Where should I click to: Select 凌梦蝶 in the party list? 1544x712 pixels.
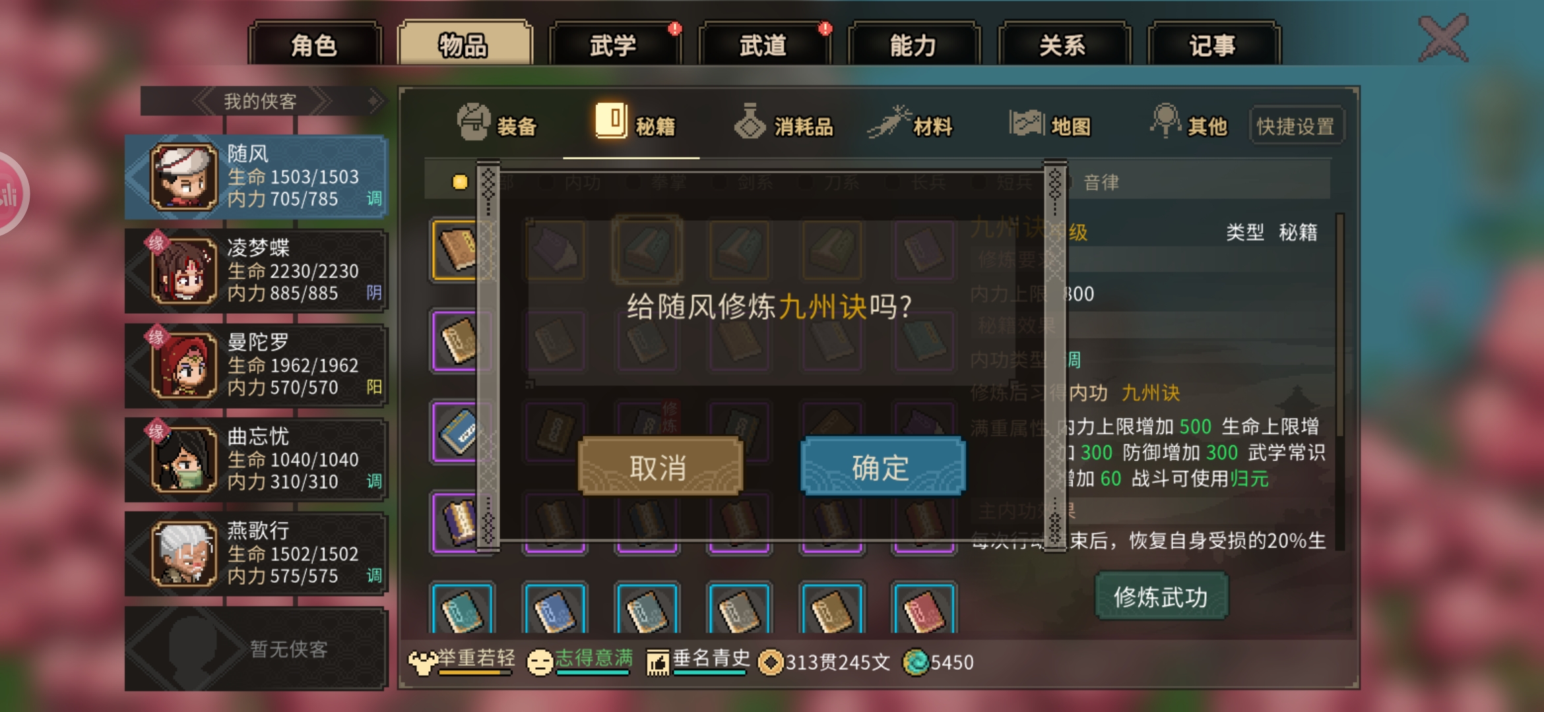(256, 270)
